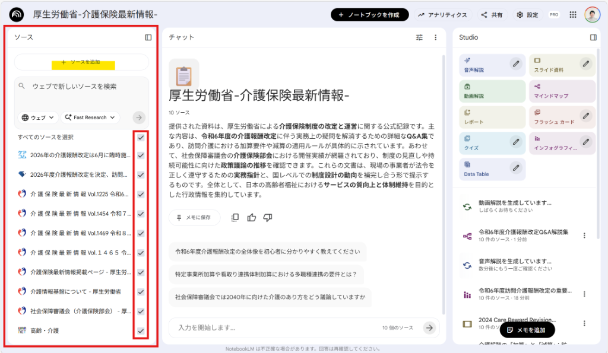Open アナリティクス

442,15
